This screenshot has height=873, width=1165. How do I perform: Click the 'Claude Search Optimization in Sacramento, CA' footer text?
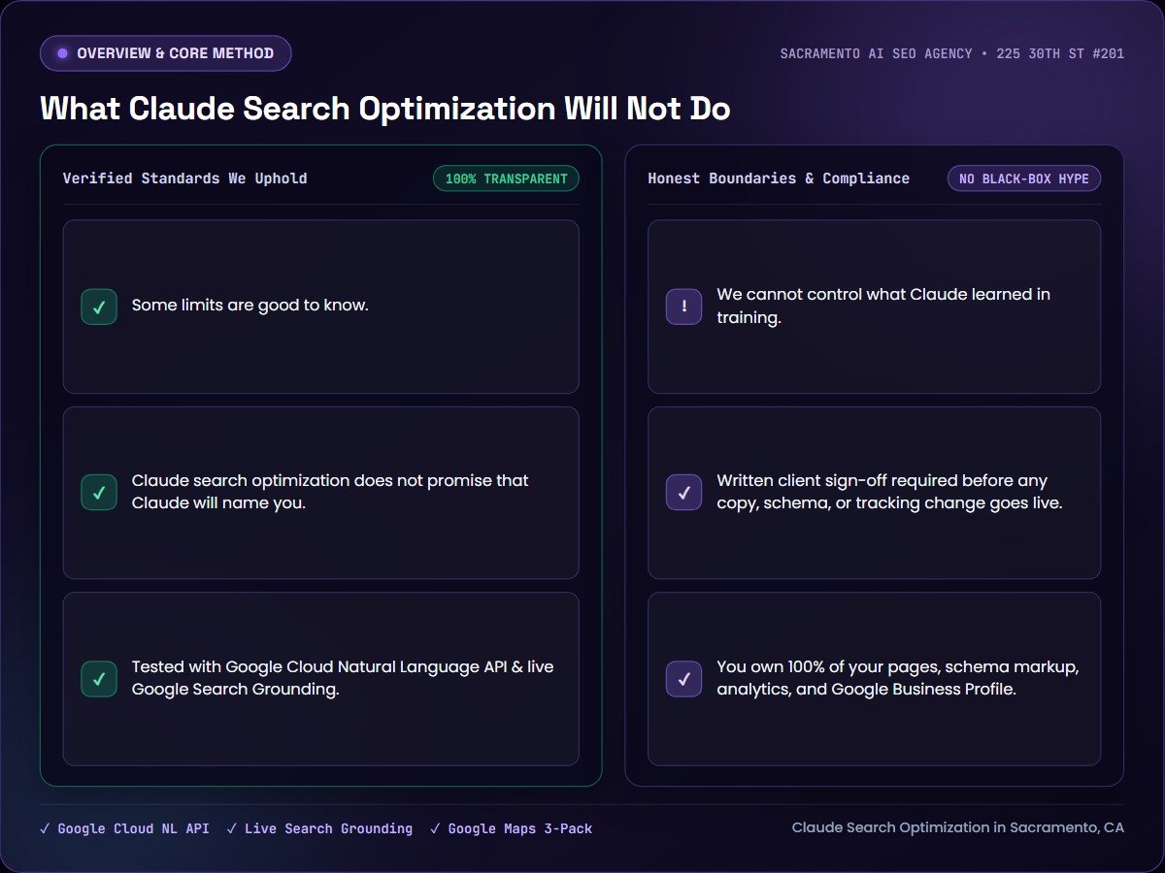click(x=958, y=827)
